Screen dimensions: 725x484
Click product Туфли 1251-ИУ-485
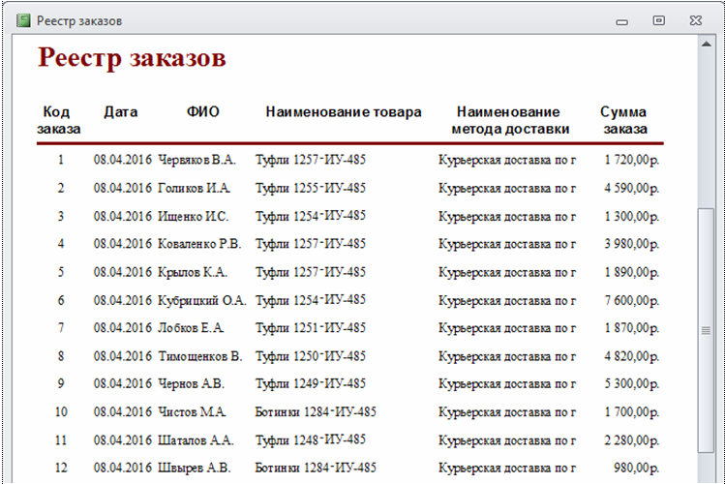(311, 328)
